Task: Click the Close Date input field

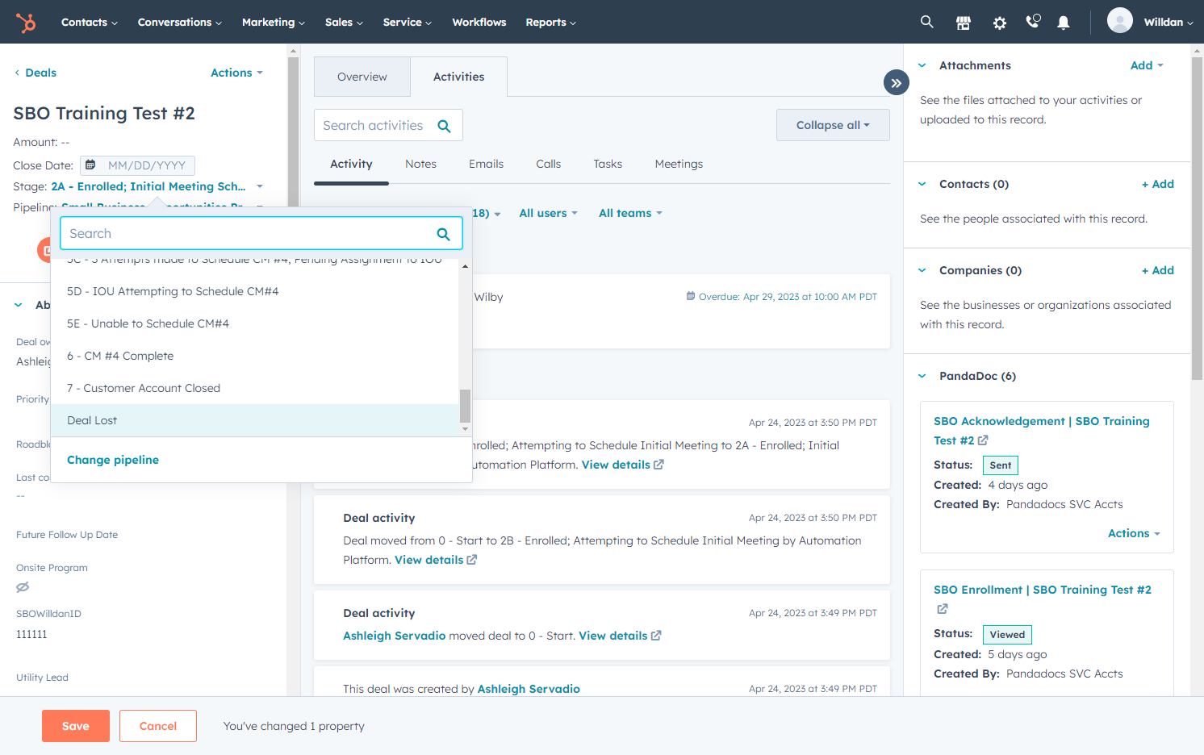Action: pos(138,165)
